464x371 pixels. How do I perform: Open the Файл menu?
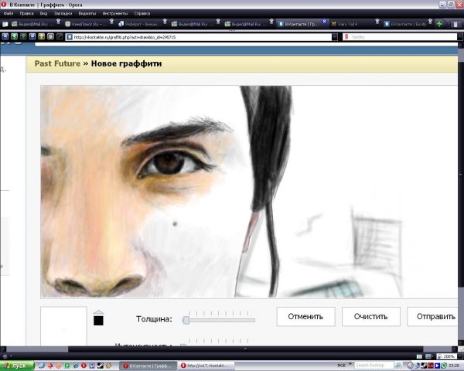coord(8,13)
